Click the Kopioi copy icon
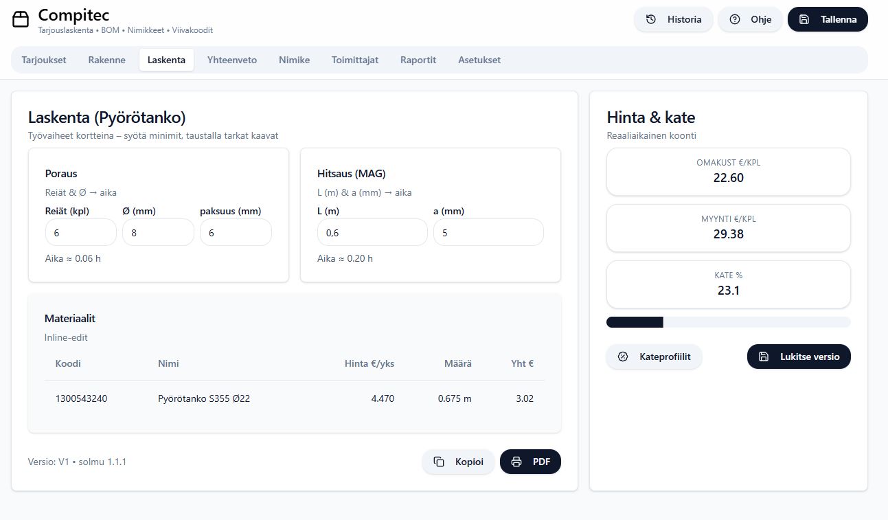Screen dimensions: 888x520 (439, 462)
